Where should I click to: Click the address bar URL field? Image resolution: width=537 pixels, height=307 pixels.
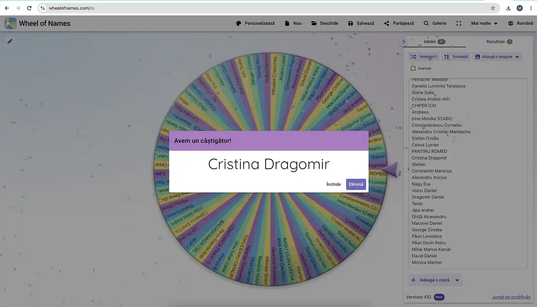pyautogui.click(x=268, y=8)
